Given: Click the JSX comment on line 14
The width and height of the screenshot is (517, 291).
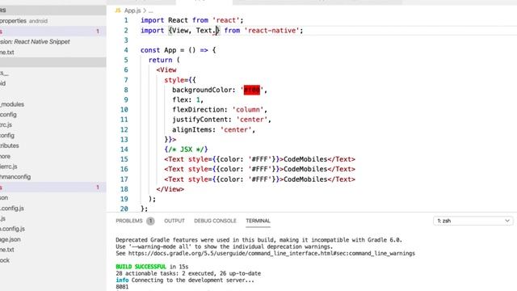Looking at the screenshot, I should [x=187, y=149].
